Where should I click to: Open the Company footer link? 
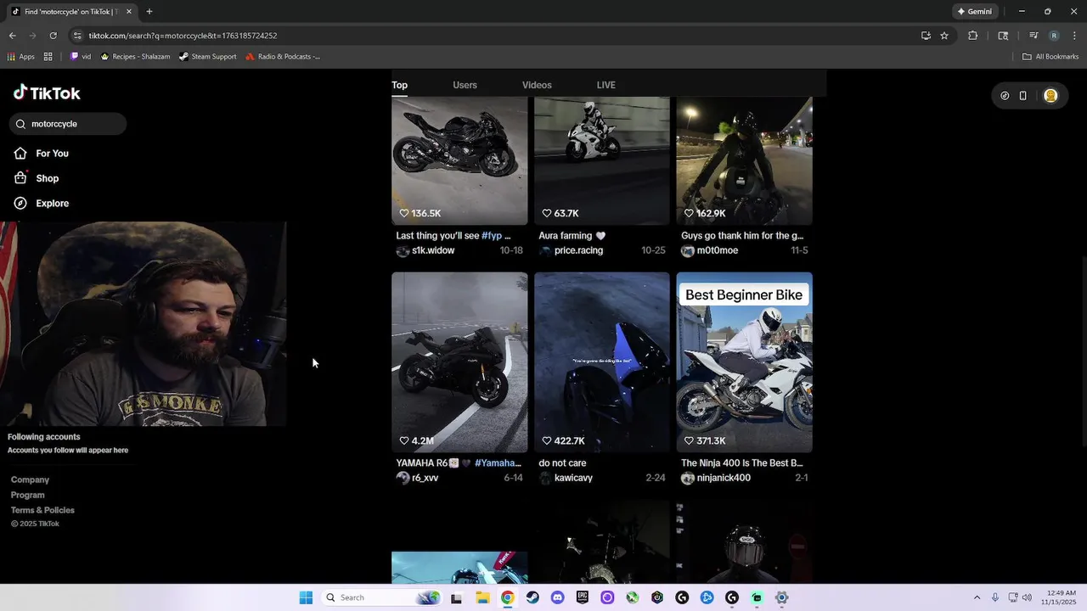coord(30,480)
